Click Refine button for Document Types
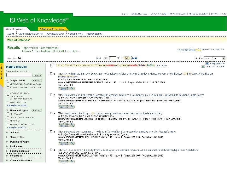227x170 pixels. pyautogui.click(x=37, y=110)
